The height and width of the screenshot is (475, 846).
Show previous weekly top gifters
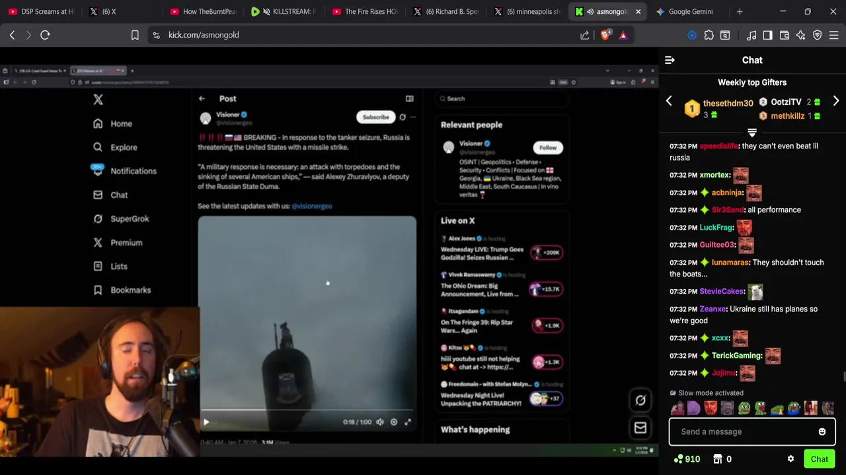669,101
